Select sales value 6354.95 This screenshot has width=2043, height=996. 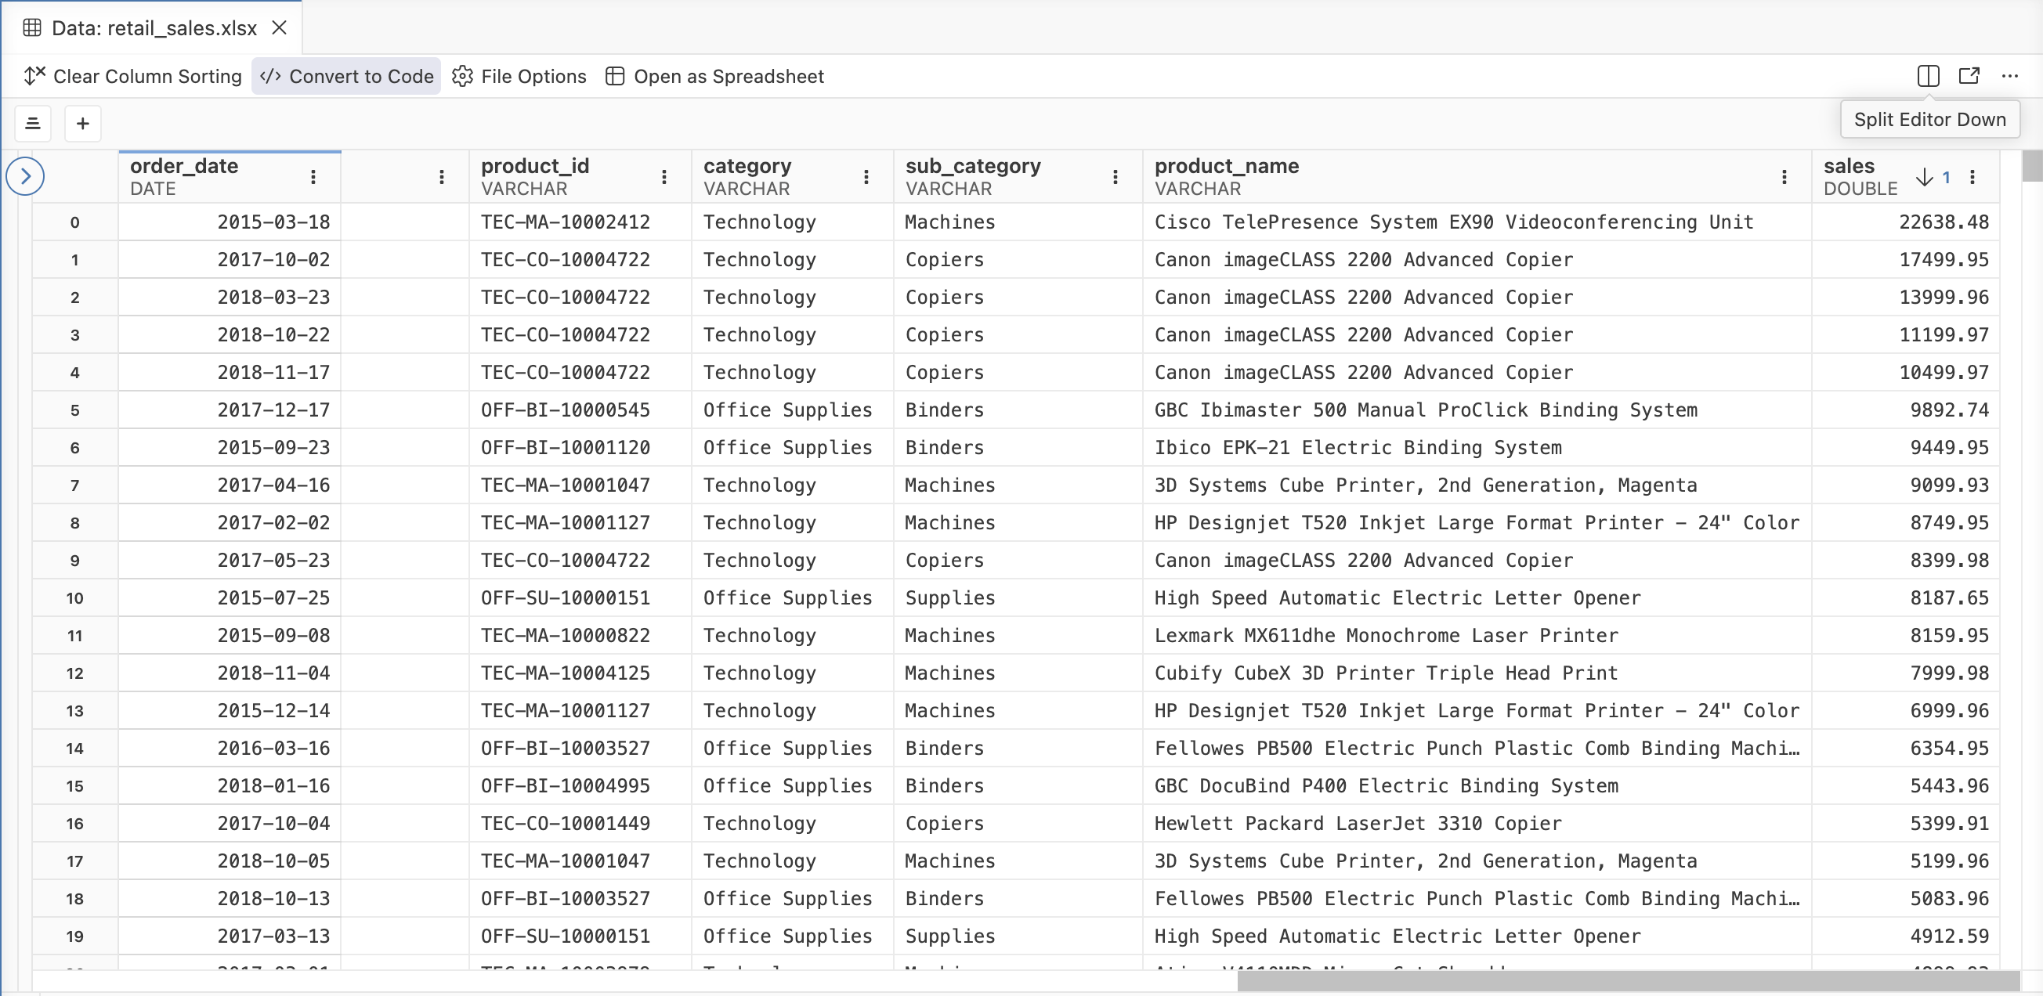[1906, 748]
